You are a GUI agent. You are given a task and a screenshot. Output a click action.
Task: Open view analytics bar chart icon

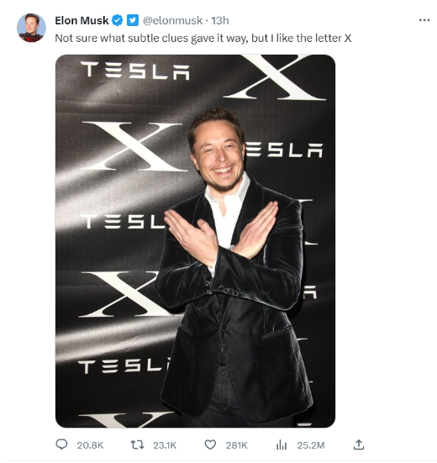click(x=282, y=445)
